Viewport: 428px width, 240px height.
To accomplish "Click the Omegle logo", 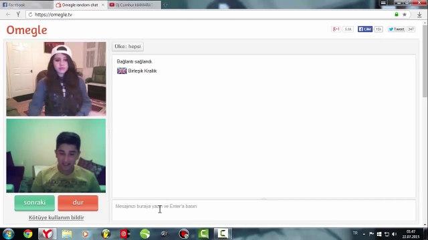I will (27, 30).
